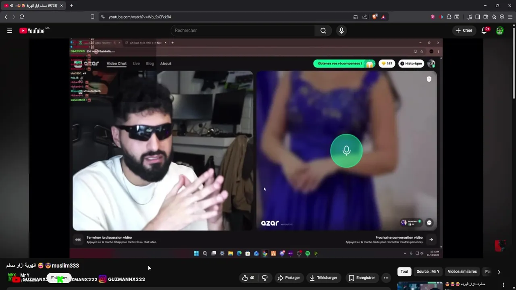Start voice search with the microphone

coord(341,31)
